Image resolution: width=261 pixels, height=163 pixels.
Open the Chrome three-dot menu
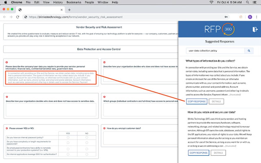click(x=257, y=17)
